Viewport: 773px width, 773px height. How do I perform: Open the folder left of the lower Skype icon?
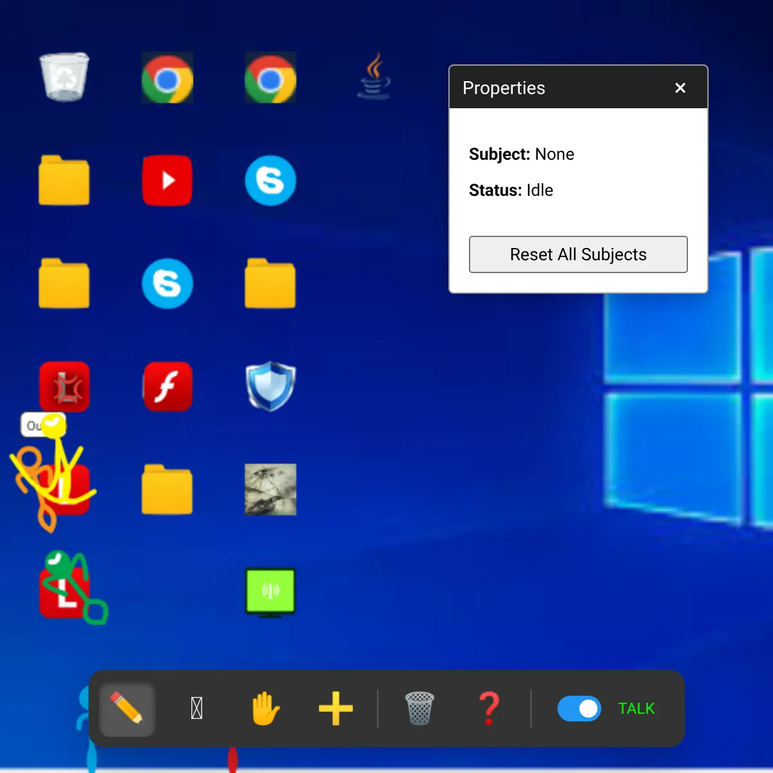coord(64,283)
